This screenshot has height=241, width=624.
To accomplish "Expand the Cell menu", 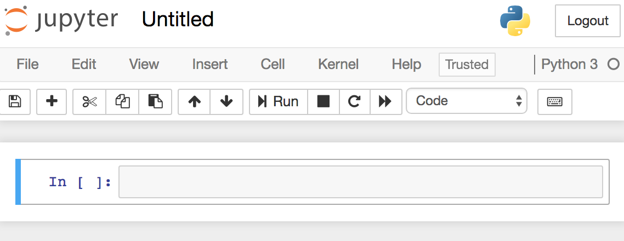I will tap(273, 64).
